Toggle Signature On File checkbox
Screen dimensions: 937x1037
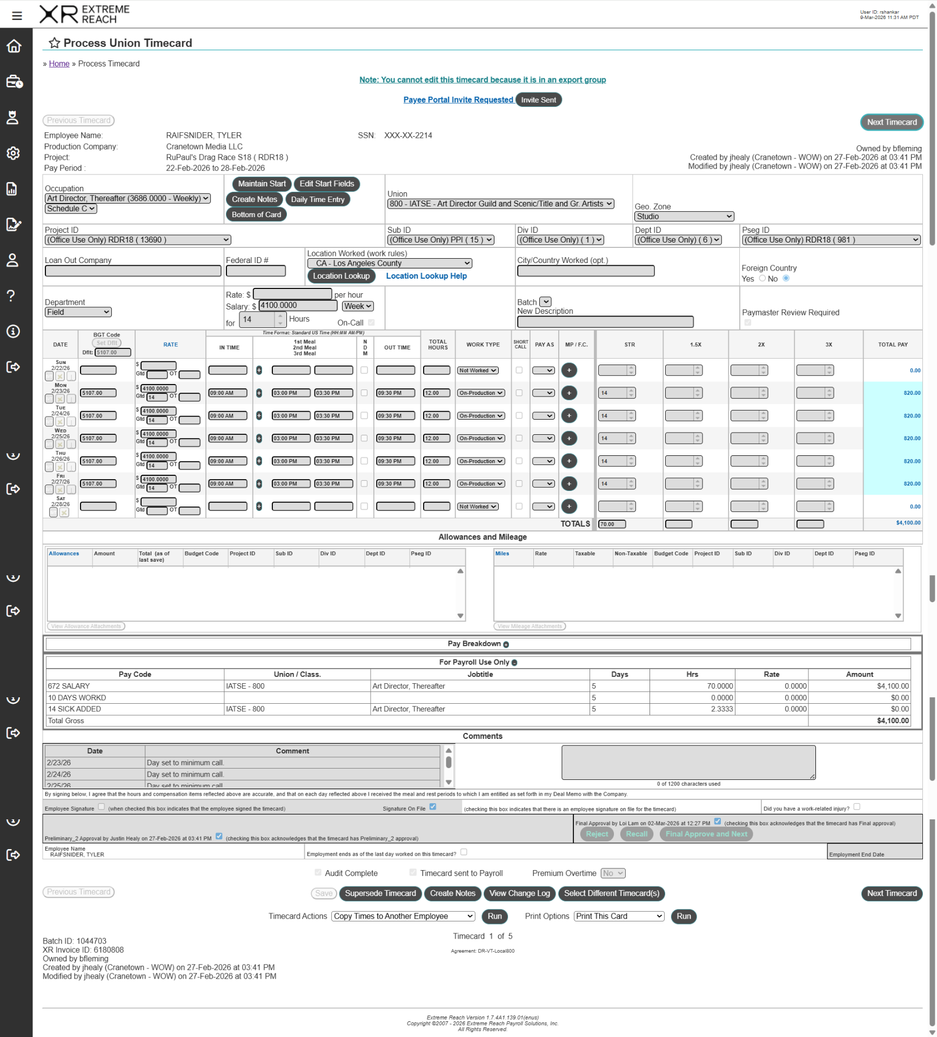pos(432,807)
